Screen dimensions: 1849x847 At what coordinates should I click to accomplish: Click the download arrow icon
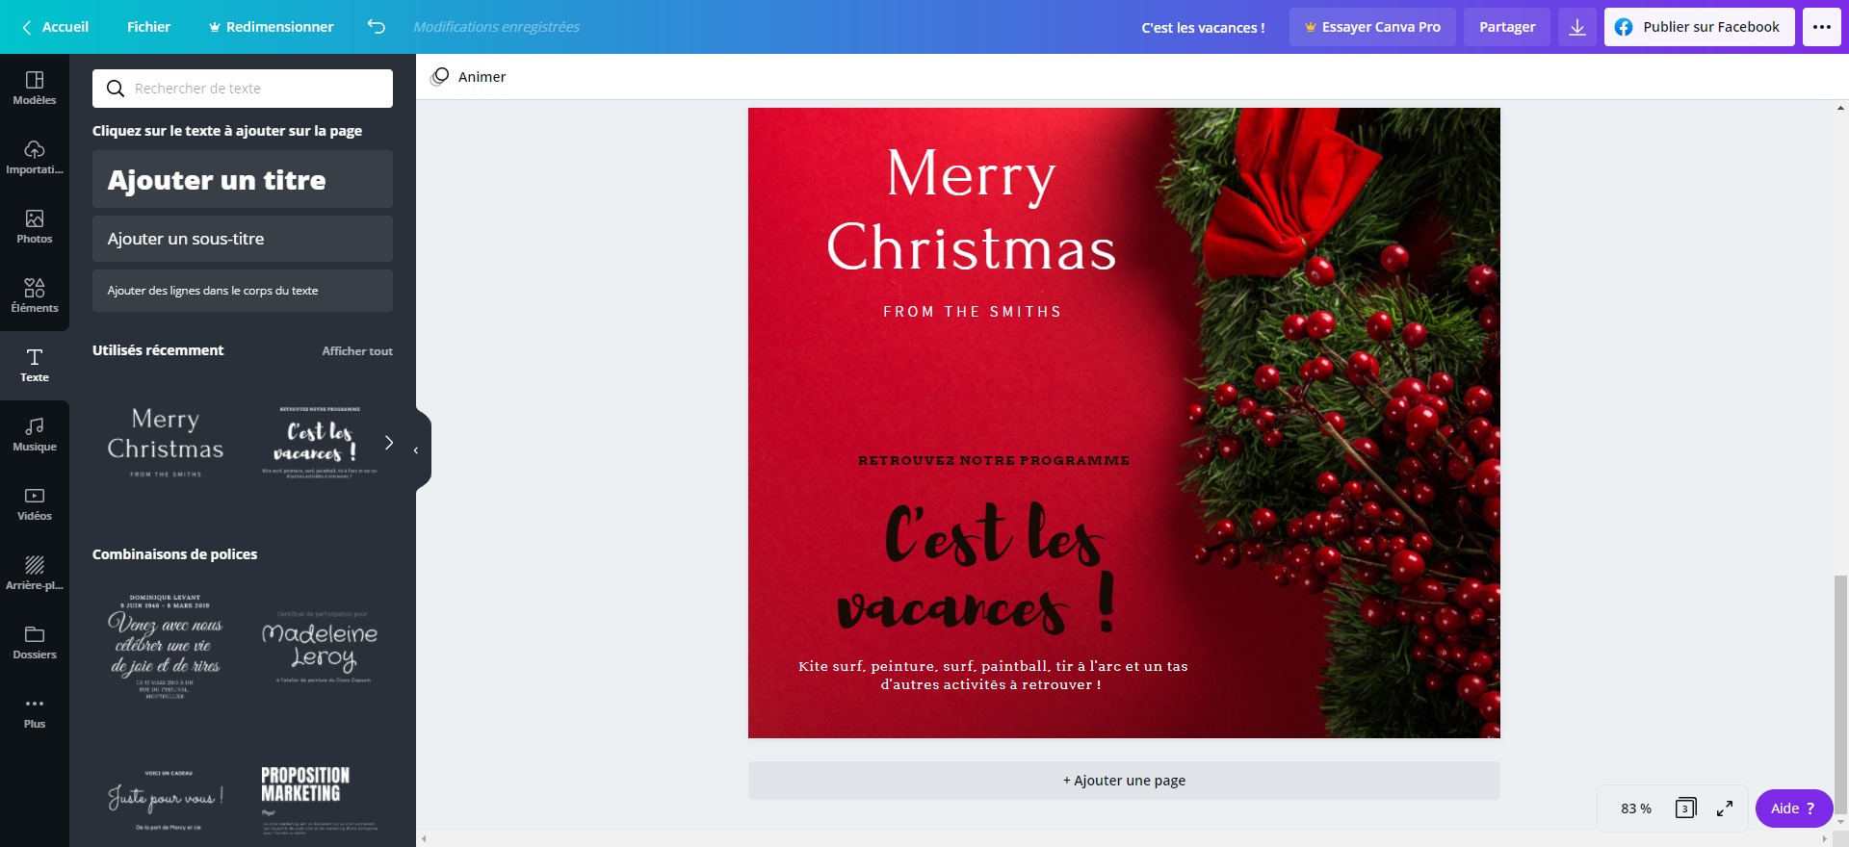click(1577, 27)
